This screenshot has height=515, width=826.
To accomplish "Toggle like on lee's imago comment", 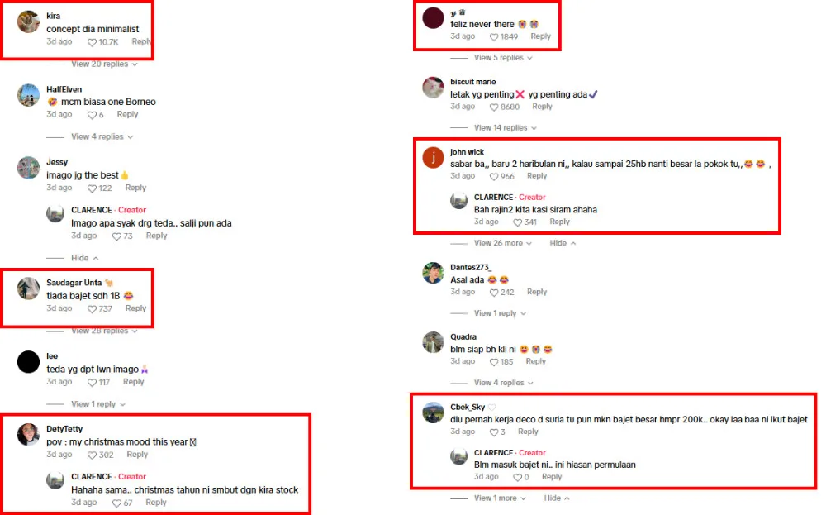I will point(93,383).
